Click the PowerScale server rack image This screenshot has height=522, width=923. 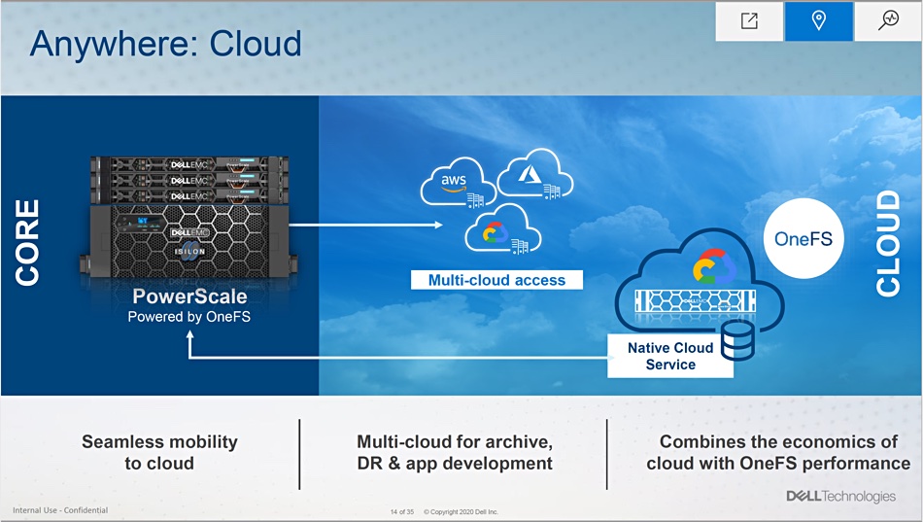click(x=188, y=218)
